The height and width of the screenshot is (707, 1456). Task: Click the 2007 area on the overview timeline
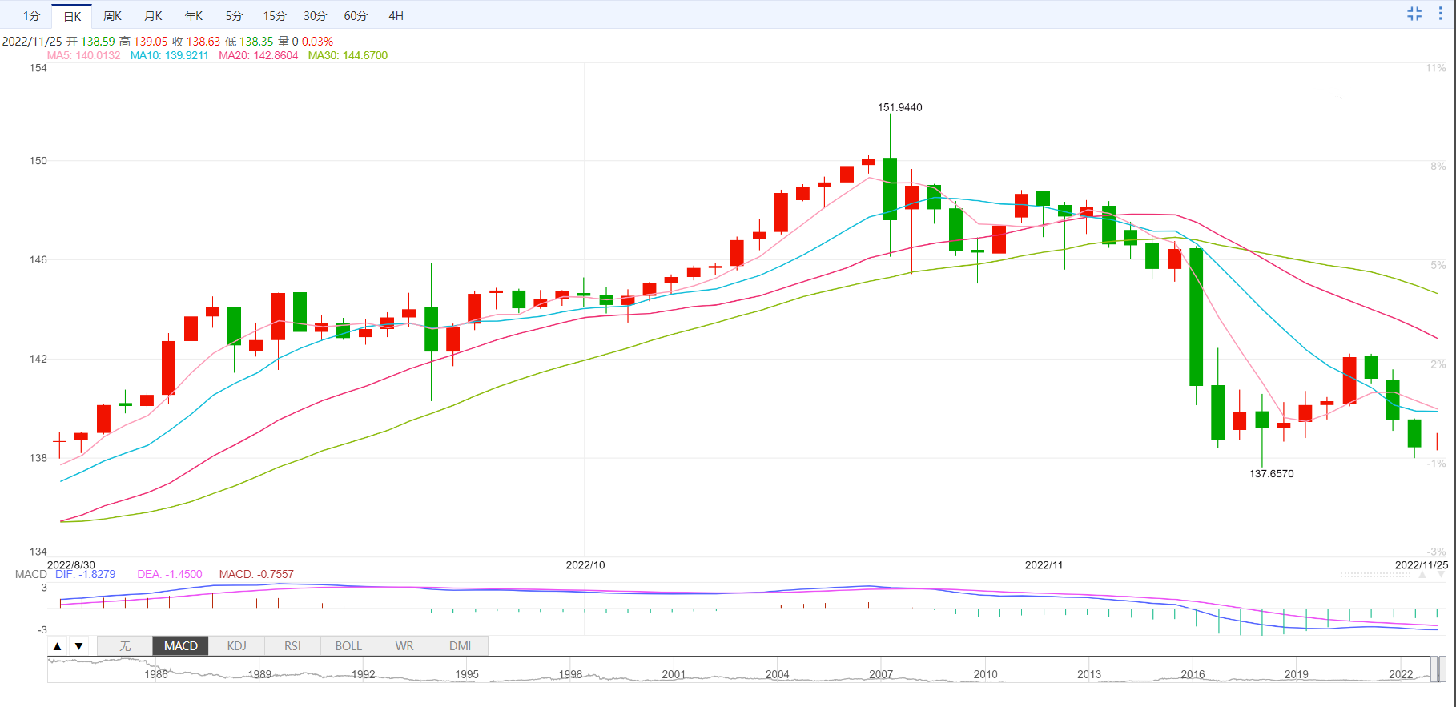coord(881,674)
